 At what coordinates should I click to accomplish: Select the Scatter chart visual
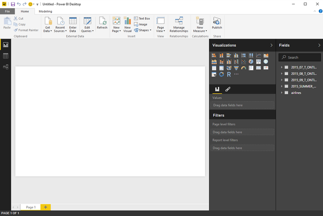(243, 61)
